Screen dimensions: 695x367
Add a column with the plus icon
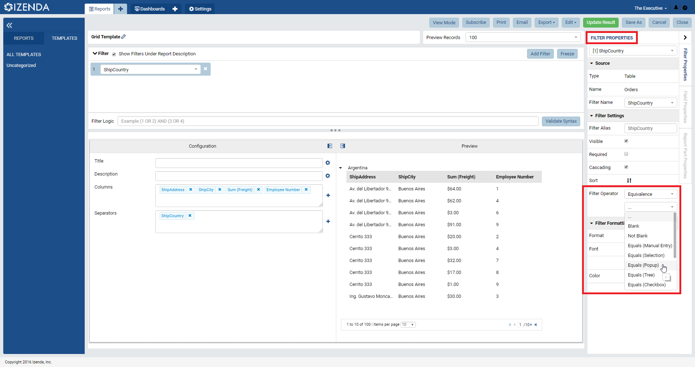tap(328, 195)
